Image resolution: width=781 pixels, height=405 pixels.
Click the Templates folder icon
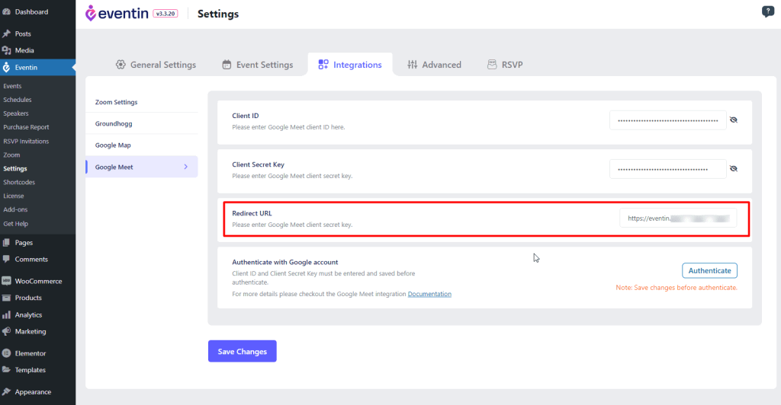tap(6, 370)
